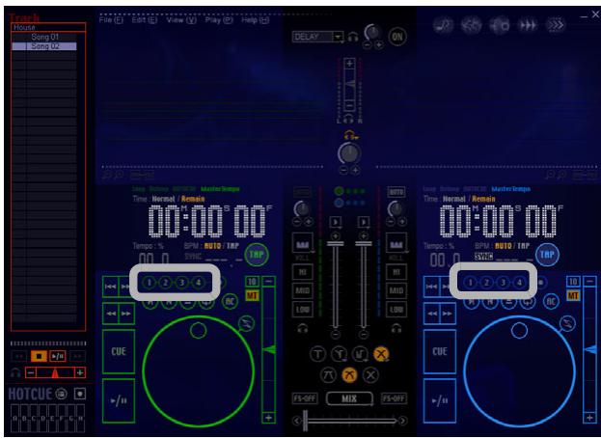The image size is (601, 438).
Task: Click hot cue 1 on the left deck
Action: click(x=150, y=283)
